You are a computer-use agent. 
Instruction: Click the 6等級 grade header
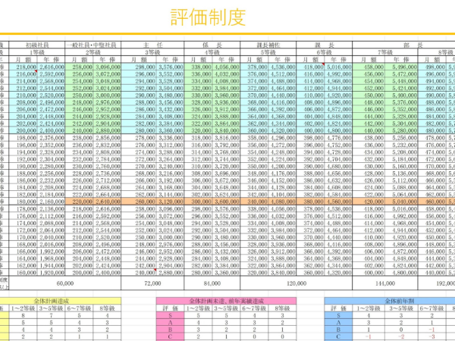324,52
